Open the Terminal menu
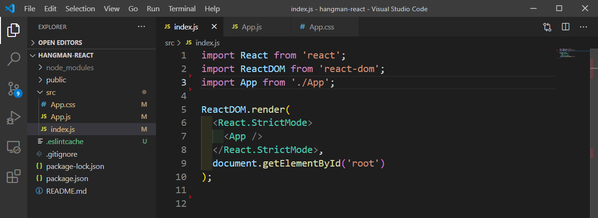 182,8
